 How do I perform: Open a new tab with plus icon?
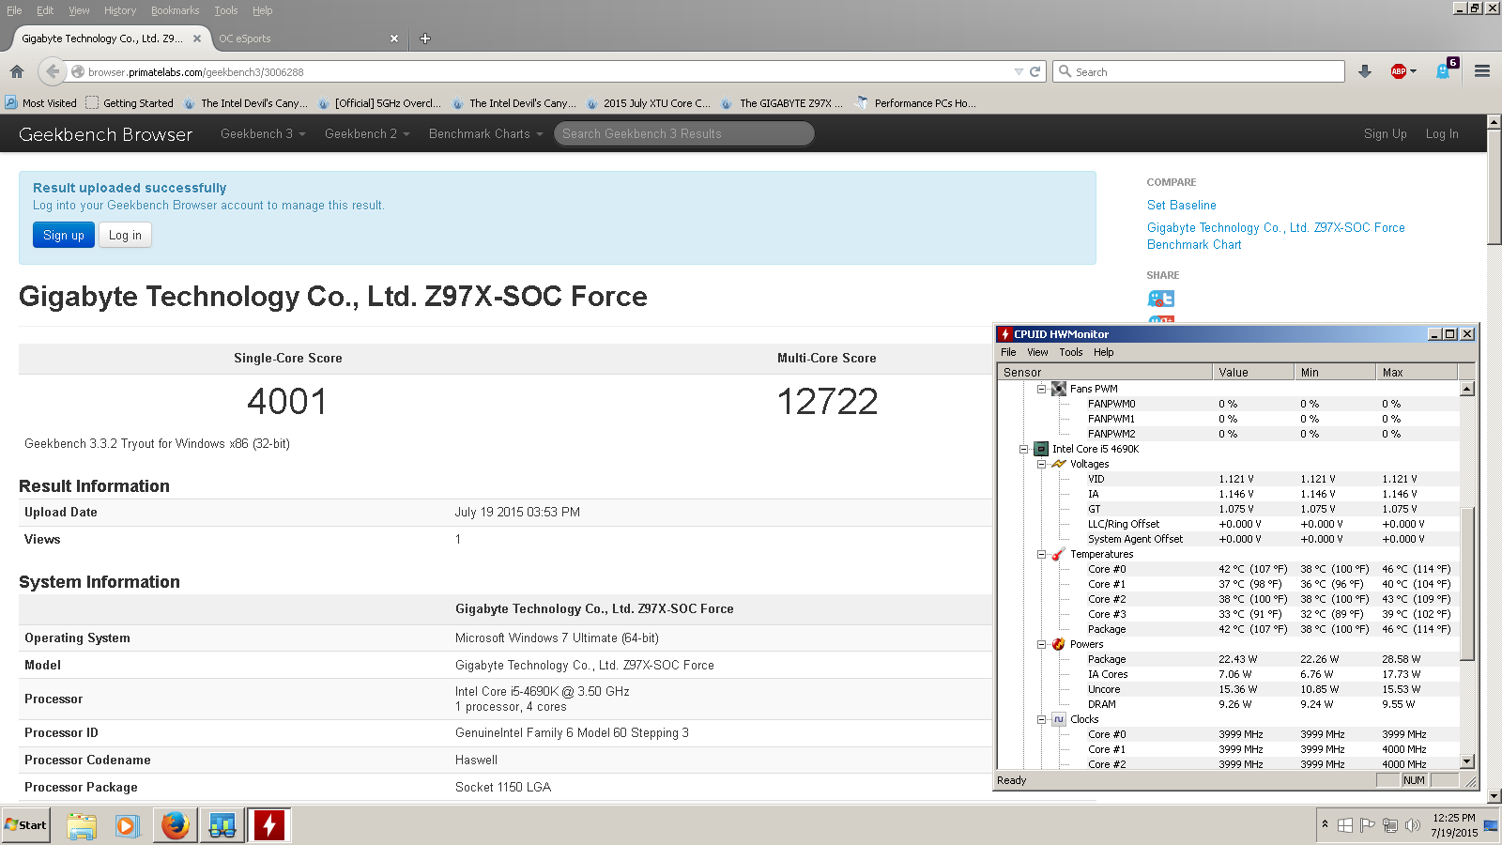425,38
